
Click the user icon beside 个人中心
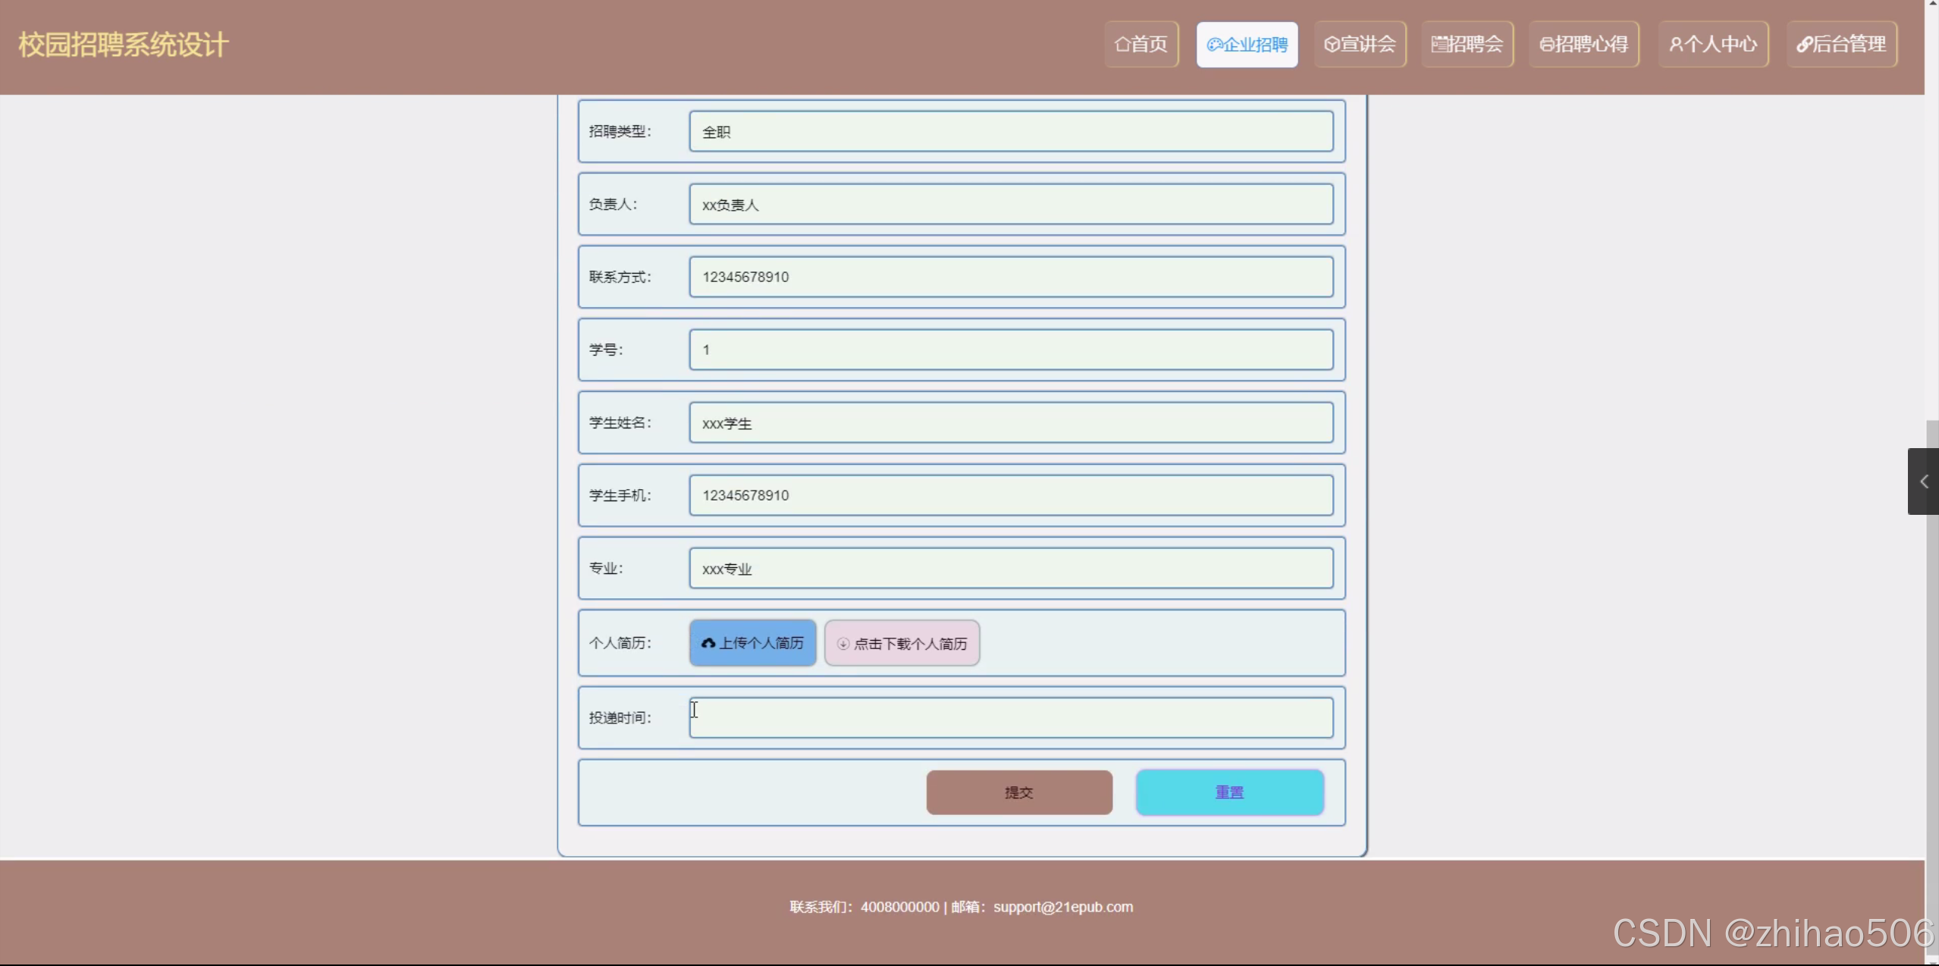[x=1676, y=45]
